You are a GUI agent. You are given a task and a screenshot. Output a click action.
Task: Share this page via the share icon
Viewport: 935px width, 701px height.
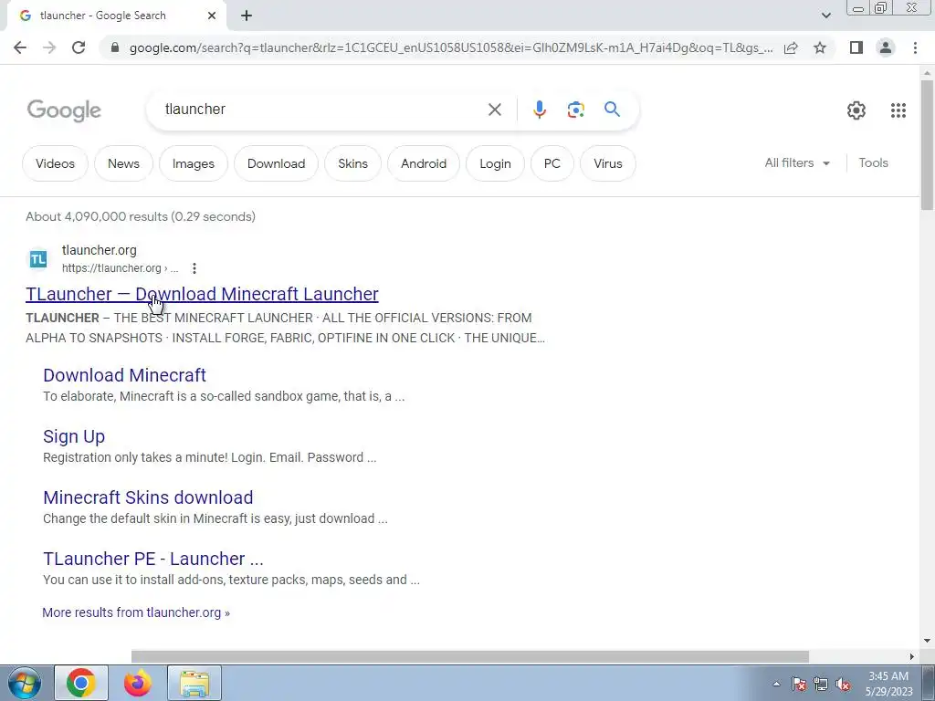pyautogui.click(x=791, y=47)
